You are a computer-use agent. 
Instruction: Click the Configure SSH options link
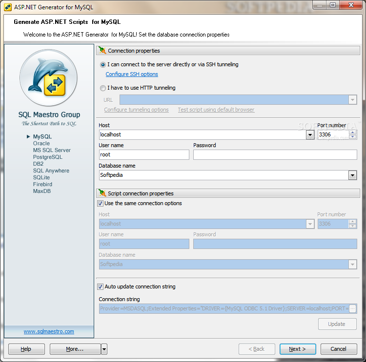(x=132, y=74)
